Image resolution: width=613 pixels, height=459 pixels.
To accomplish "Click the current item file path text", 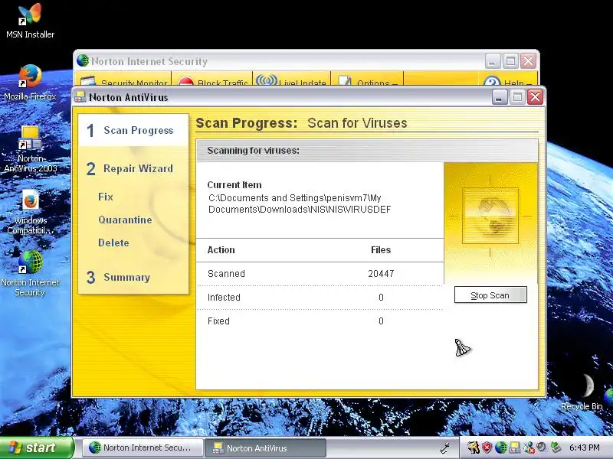I will [x=300, y=203].
